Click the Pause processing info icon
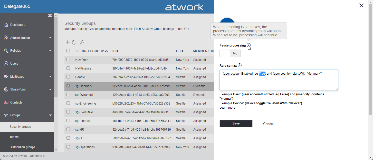The height and width of the screenshot is (160, 373). 249,45
